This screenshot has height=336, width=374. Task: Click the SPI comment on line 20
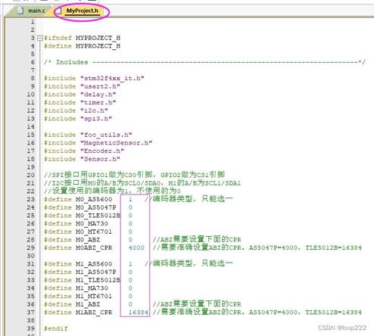click(135, 175)
